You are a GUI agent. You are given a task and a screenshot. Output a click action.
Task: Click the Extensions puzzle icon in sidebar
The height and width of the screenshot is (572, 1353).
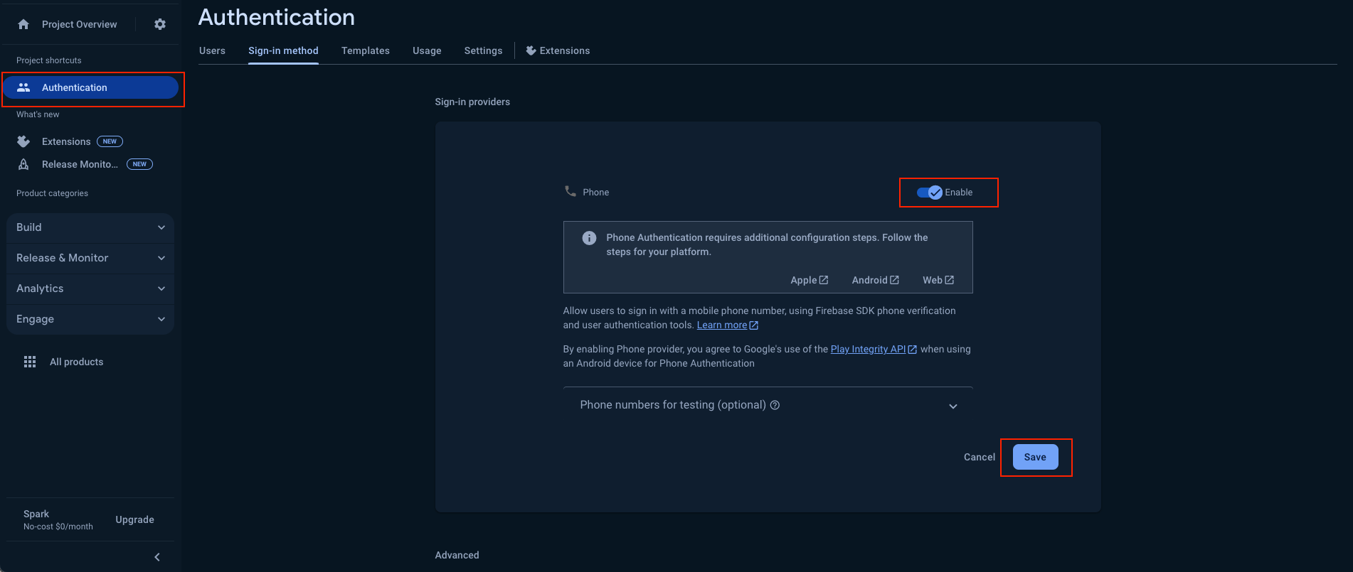coord(23,141)
